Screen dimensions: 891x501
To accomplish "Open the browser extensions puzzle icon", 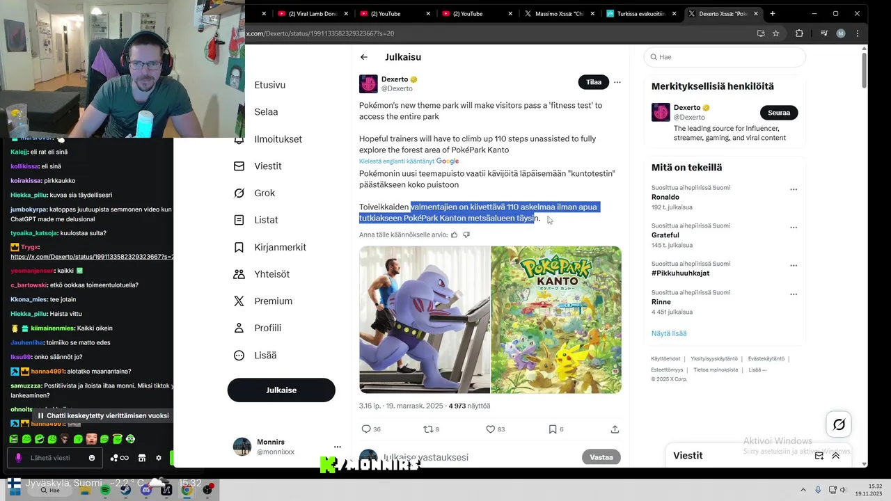I will click(x=799, y=33).
